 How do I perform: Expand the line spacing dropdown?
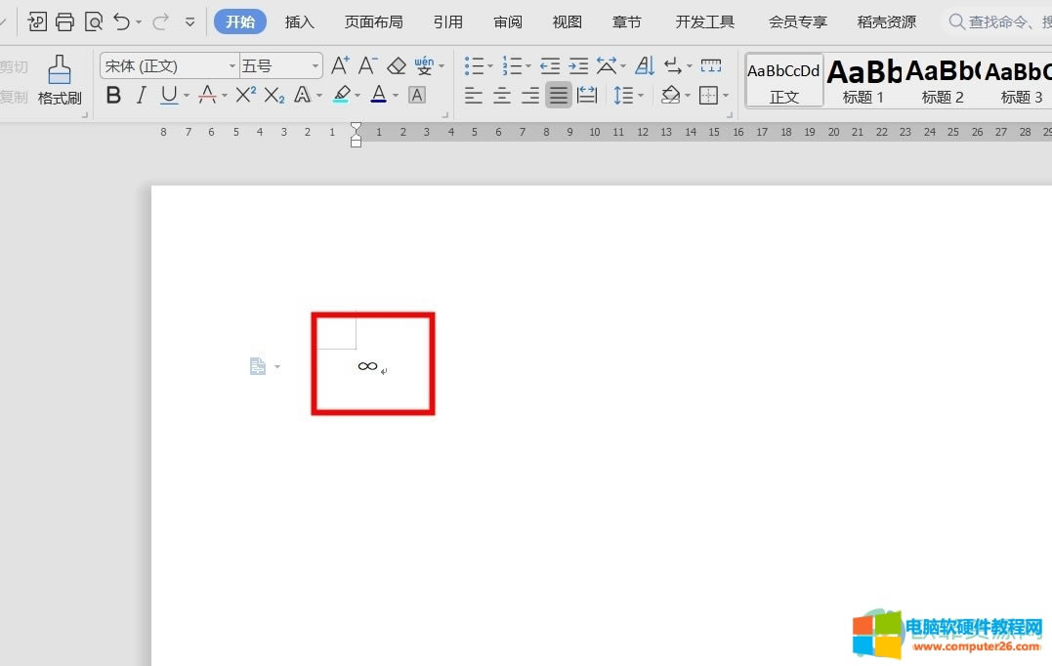(x=641, y=95)
